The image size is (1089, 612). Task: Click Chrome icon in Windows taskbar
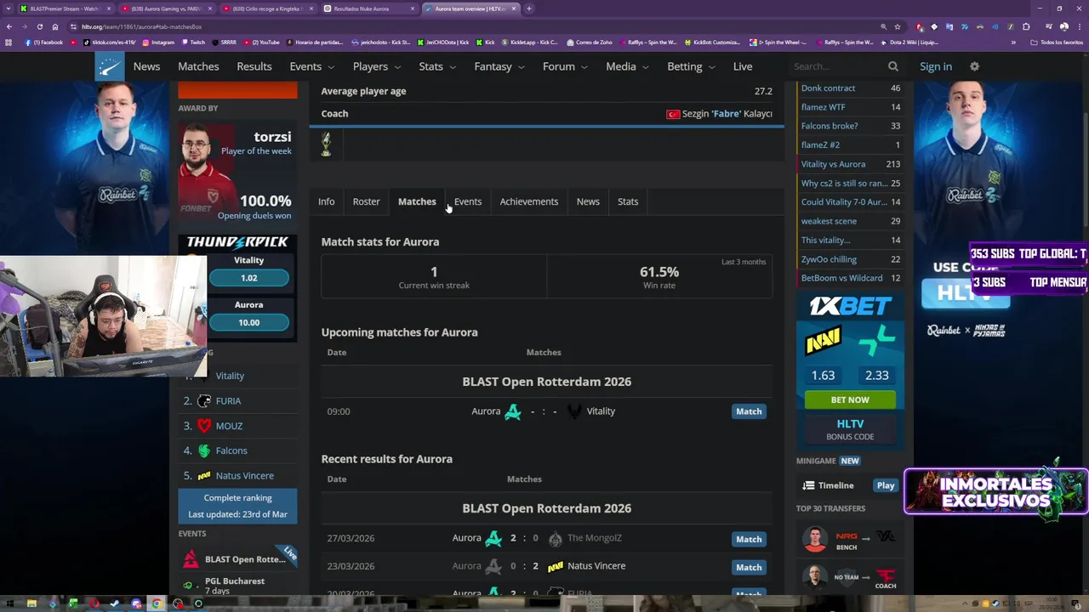pos(157,603)
